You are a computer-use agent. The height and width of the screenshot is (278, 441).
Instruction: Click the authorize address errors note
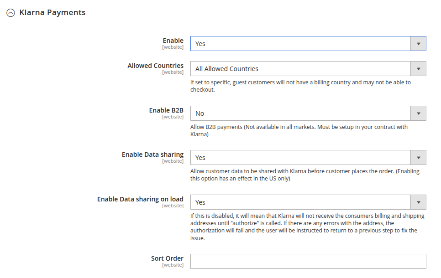pos(307,227)
